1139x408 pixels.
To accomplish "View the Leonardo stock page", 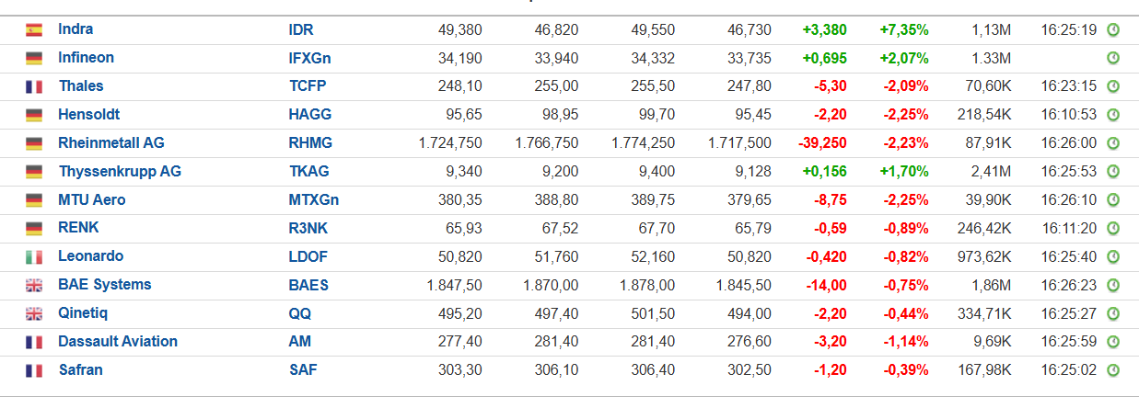I will point(90,256).
